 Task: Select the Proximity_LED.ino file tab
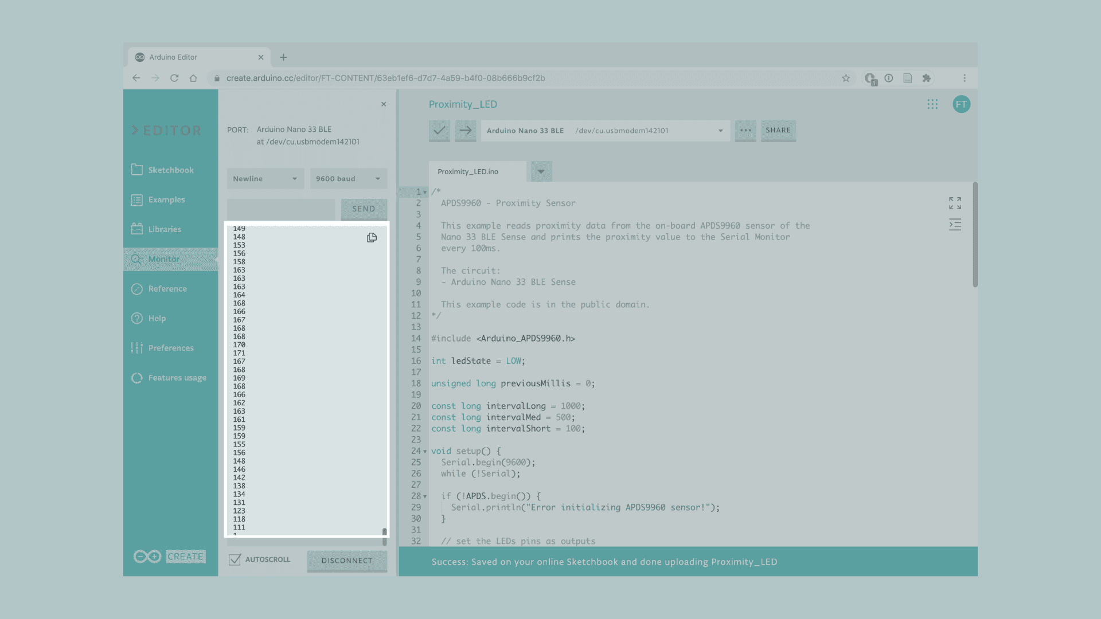point(468,171)
